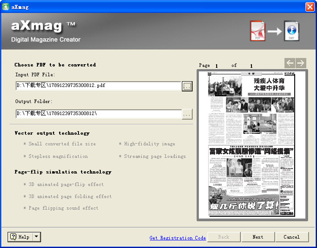The image size is (317, 248).
Task: Click the aXmag logo in the banner
Action: click(43, 26)
